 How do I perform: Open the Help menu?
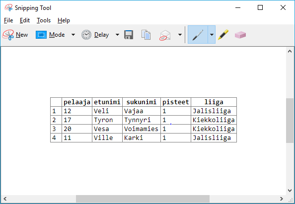point(64,20)
